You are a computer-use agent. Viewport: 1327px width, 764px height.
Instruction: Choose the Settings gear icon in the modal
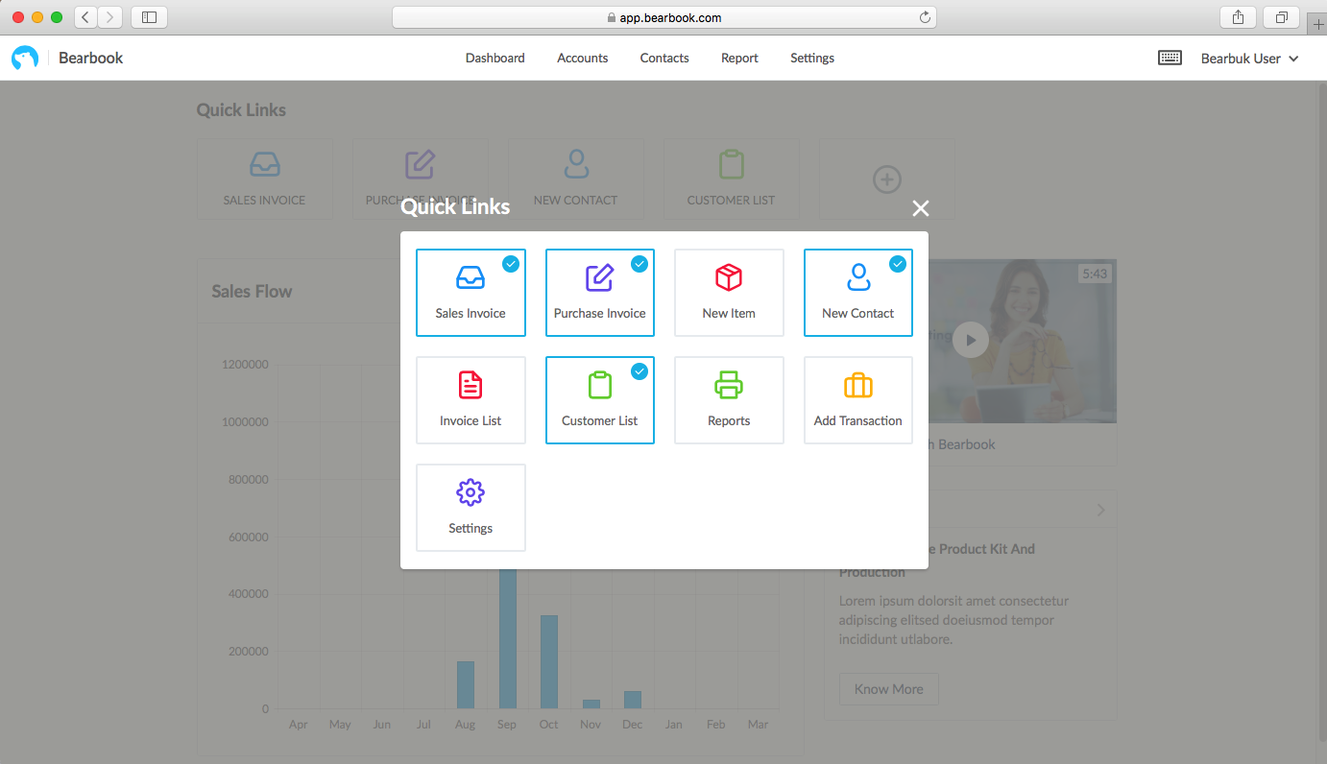pos(470,493)
